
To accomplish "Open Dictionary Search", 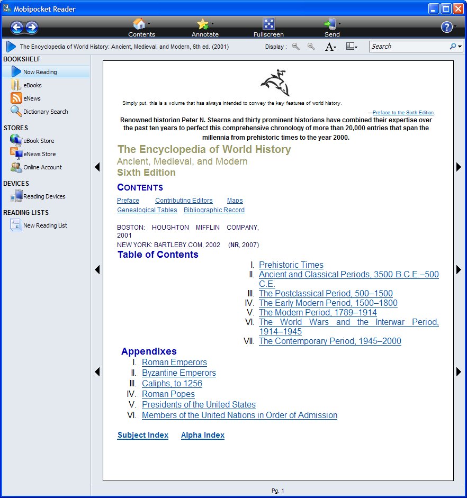I will pos(39,112).
